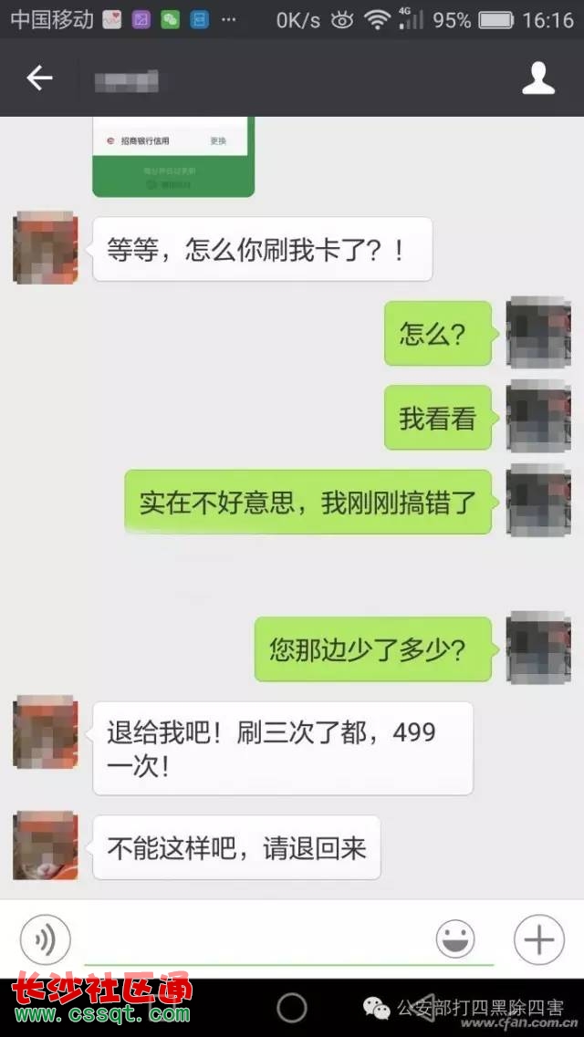
Task: Tap the "实在不好意思，我刚刚搞错了" bubble
Action: point(308,502)
